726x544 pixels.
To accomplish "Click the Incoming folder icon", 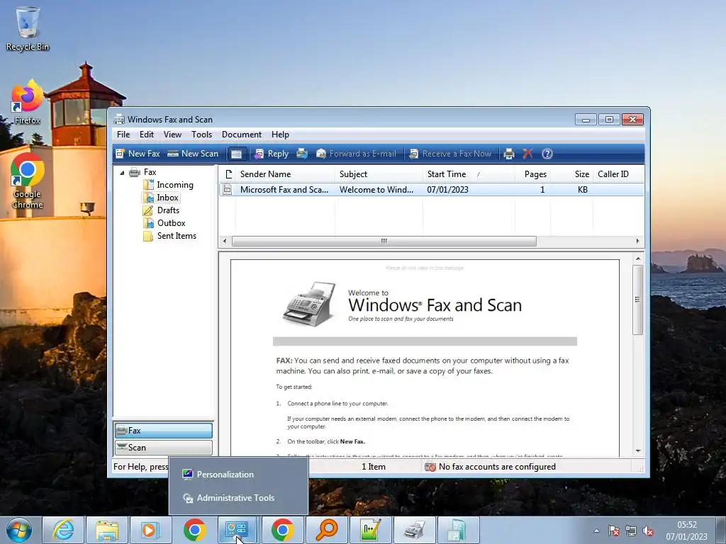I will pos(148,185).
